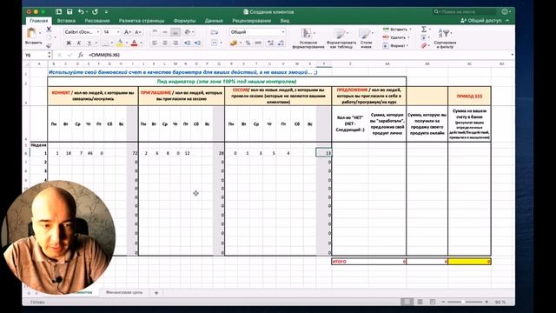
Task: Click Форматировать как таблицу
Action: (341, 38)
